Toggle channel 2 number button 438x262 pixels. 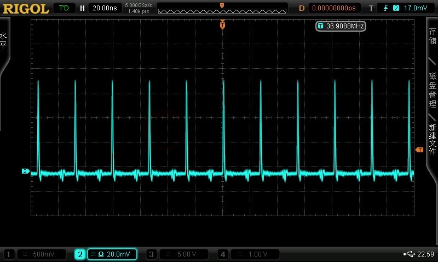pos(80,254)
